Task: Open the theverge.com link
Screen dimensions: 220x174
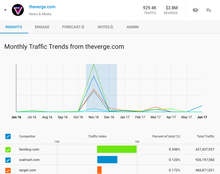Action: click(x=42, y=7)
